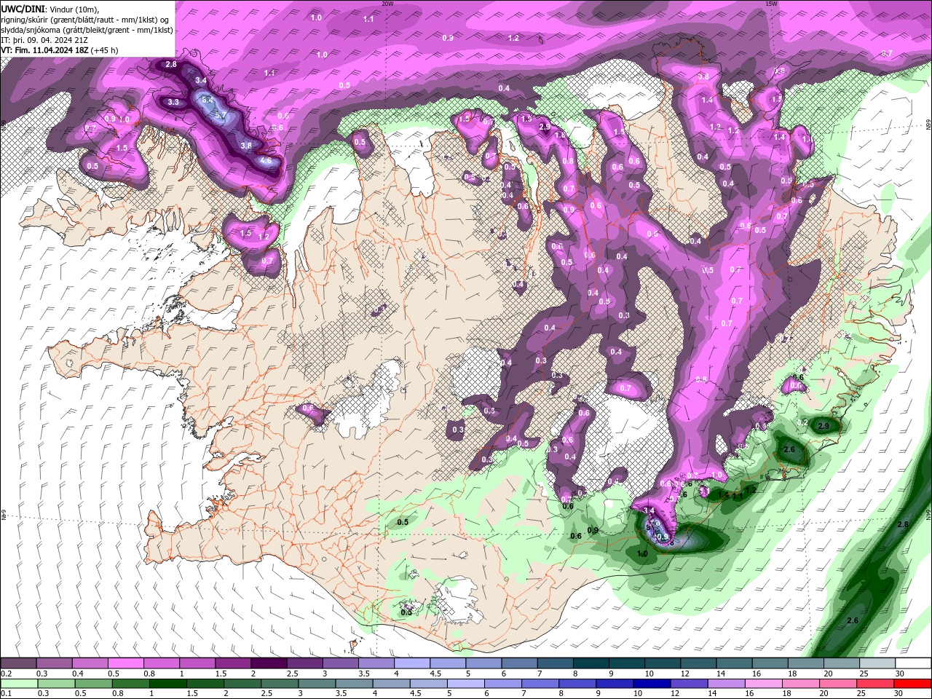
Task: Click the white "2.8" value on purple area
Action: (x=171, y=65)
